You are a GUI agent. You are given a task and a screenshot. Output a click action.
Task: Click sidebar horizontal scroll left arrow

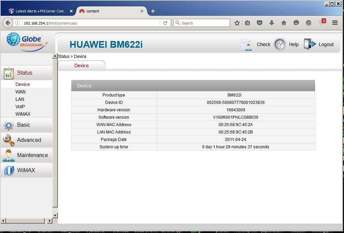coord(3,221)
